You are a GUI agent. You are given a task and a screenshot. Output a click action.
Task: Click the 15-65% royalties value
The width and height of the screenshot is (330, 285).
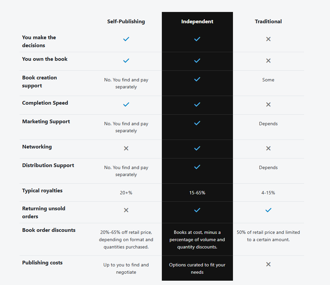click(x=197, y=193)
